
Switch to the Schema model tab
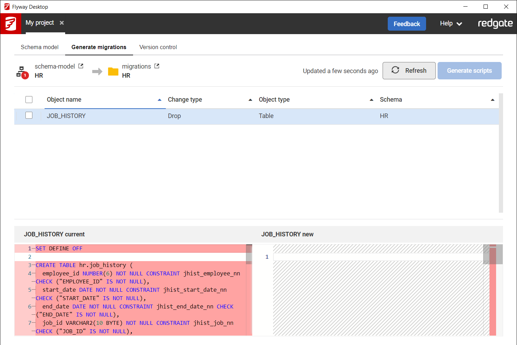(x=40, y=47)
